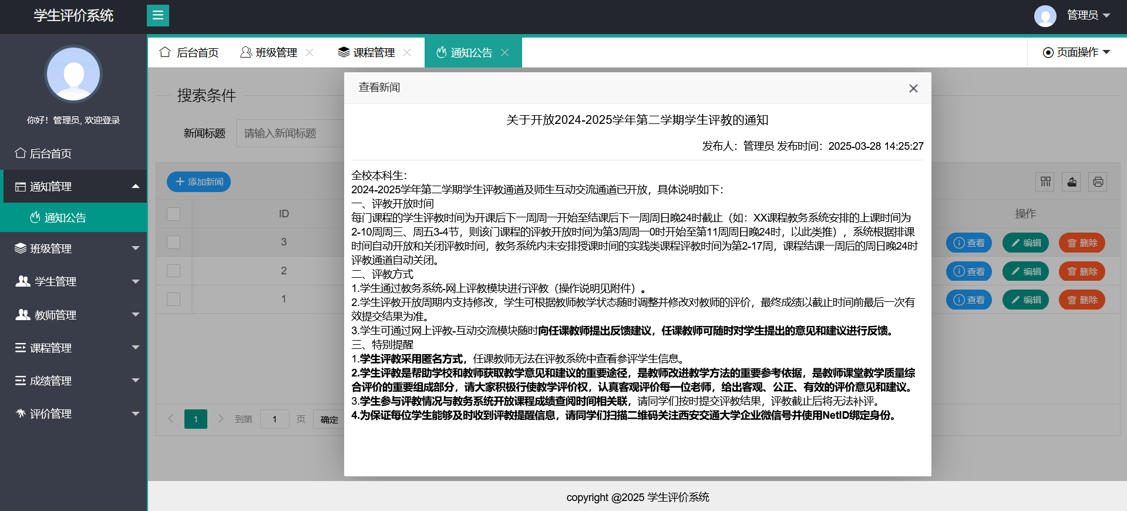Open the 页面操作 dropdown
This screenshot has width=1127, height=511.
point(1076,52)
